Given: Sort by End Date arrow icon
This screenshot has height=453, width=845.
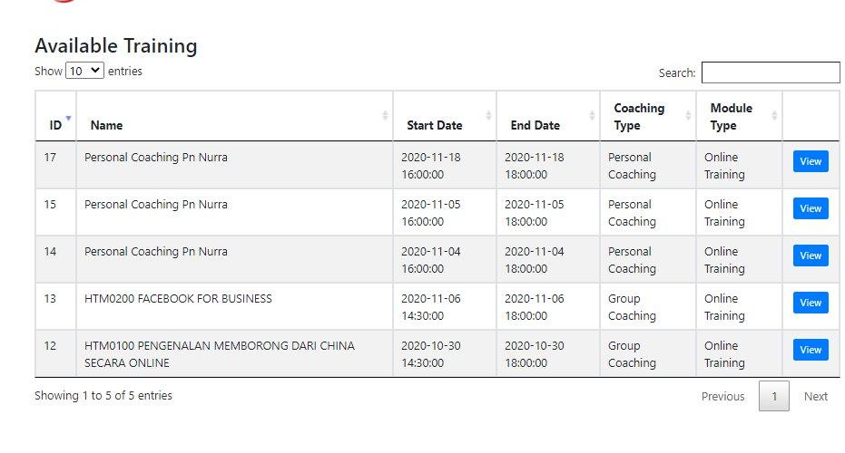Looking at the screenshot, I should point(592,116).
